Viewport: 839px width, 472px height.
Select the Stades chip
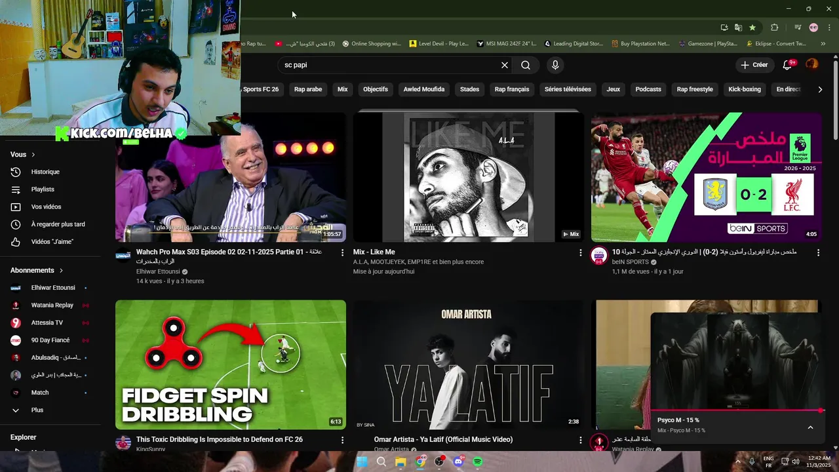(469, 89)
